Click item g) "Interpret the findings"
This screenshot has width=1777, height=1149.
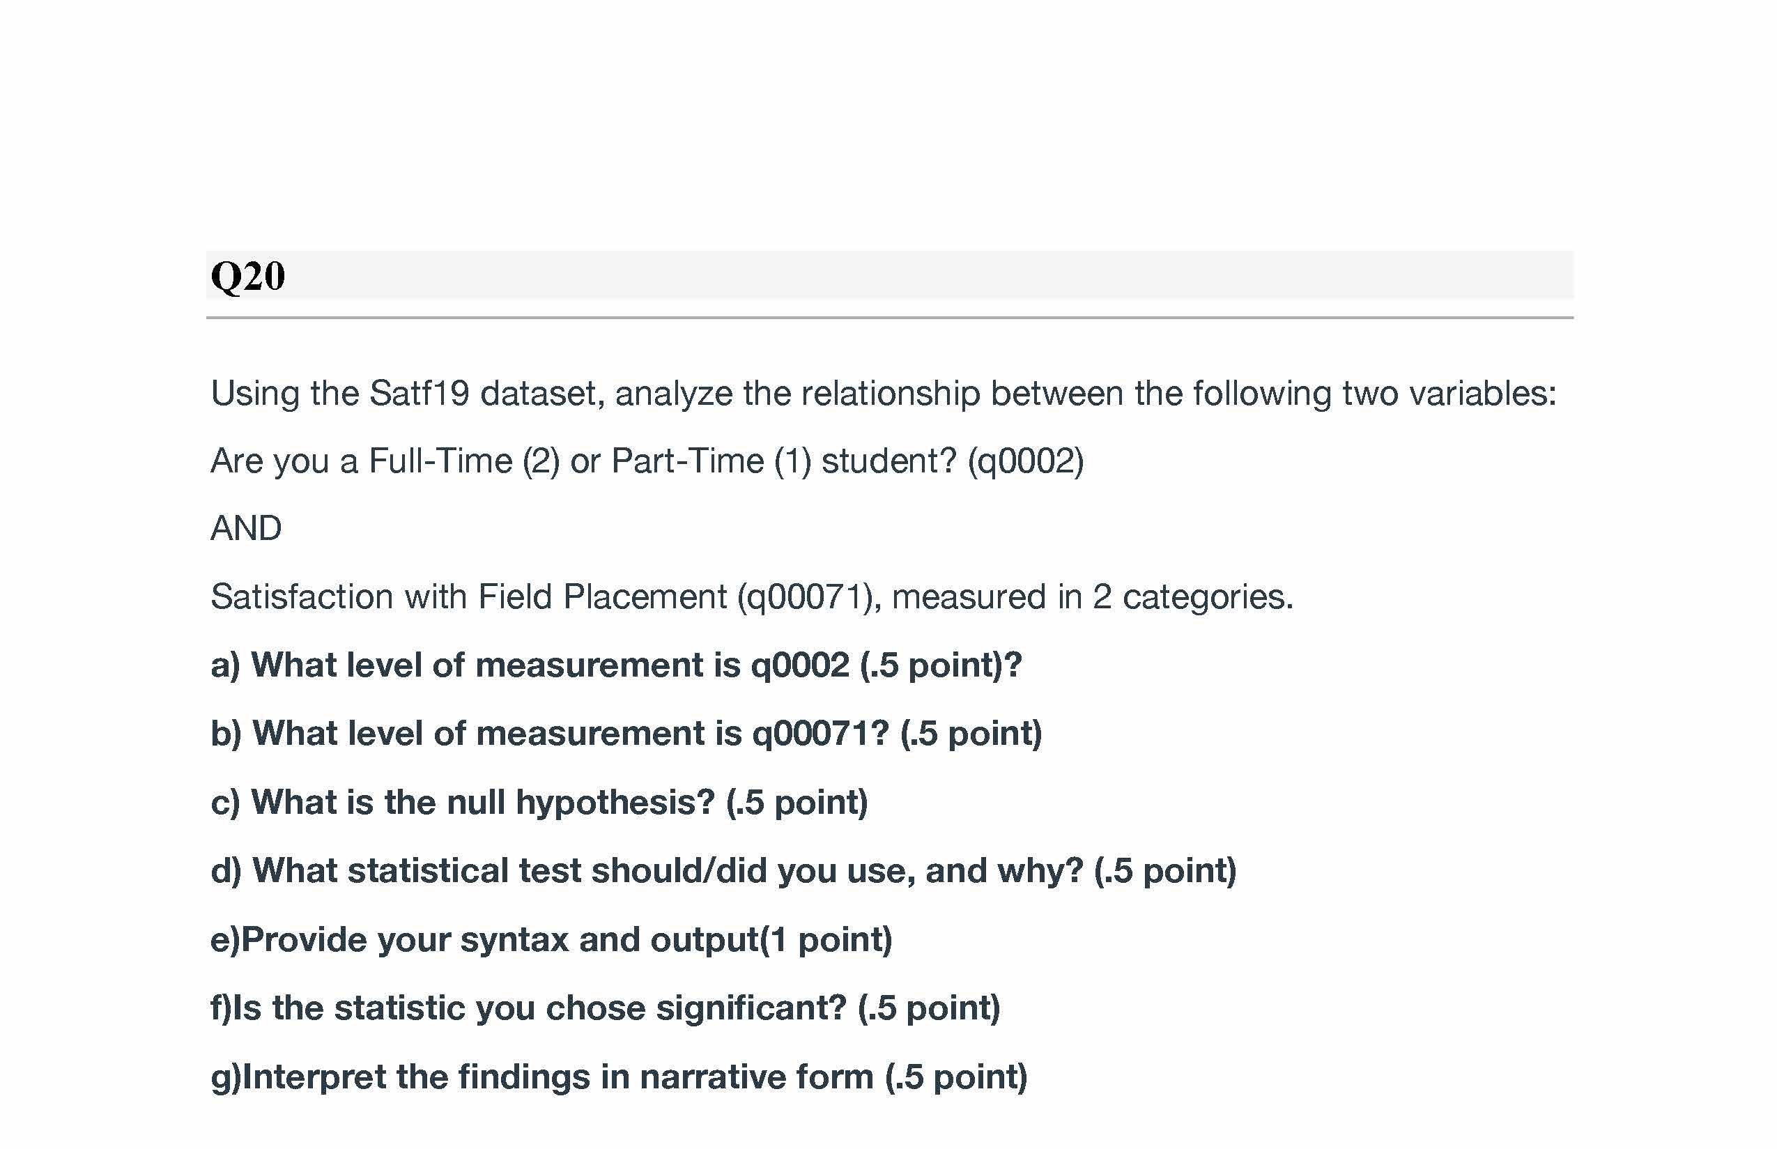pyautogui.click(x=618, y=1076)
